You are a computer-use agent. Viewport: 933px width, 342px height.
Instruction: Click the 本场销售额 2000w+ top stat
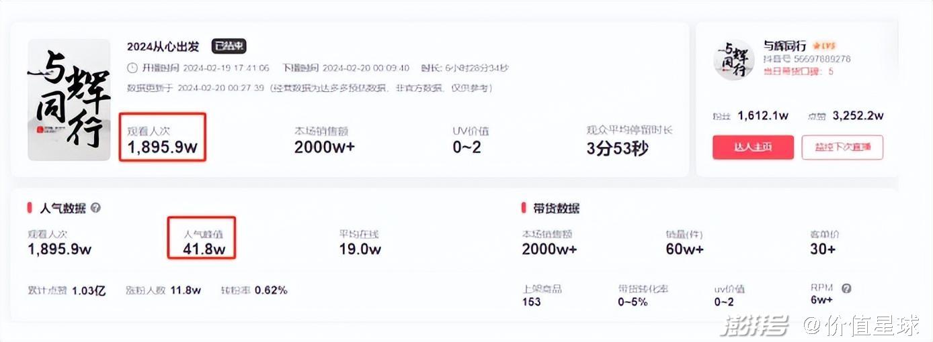click(x=324, y=140)
